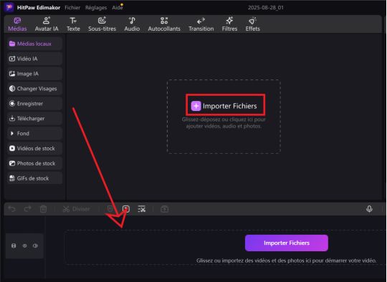Viewport: 387px width, 282px height.
Task: Toggle the track lock icon
Action: tap(14, 245)
